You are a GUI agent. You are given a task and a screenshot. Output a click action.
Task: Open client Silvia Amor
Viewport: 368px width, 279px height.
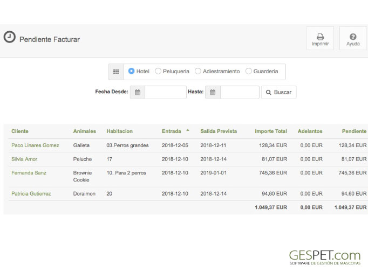(25, 159)
